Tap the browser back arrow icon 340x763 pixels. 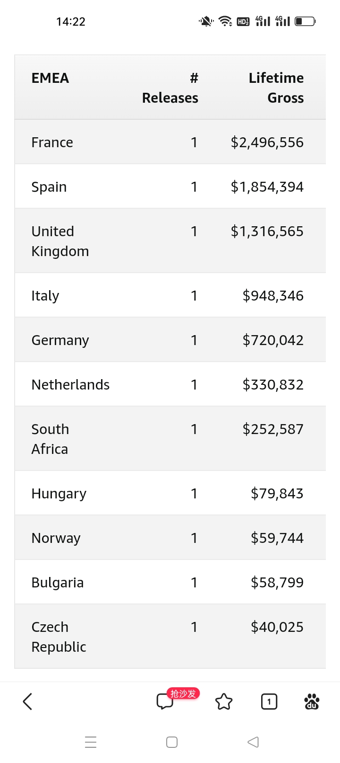pyautogui.click(x=27, y=701)
